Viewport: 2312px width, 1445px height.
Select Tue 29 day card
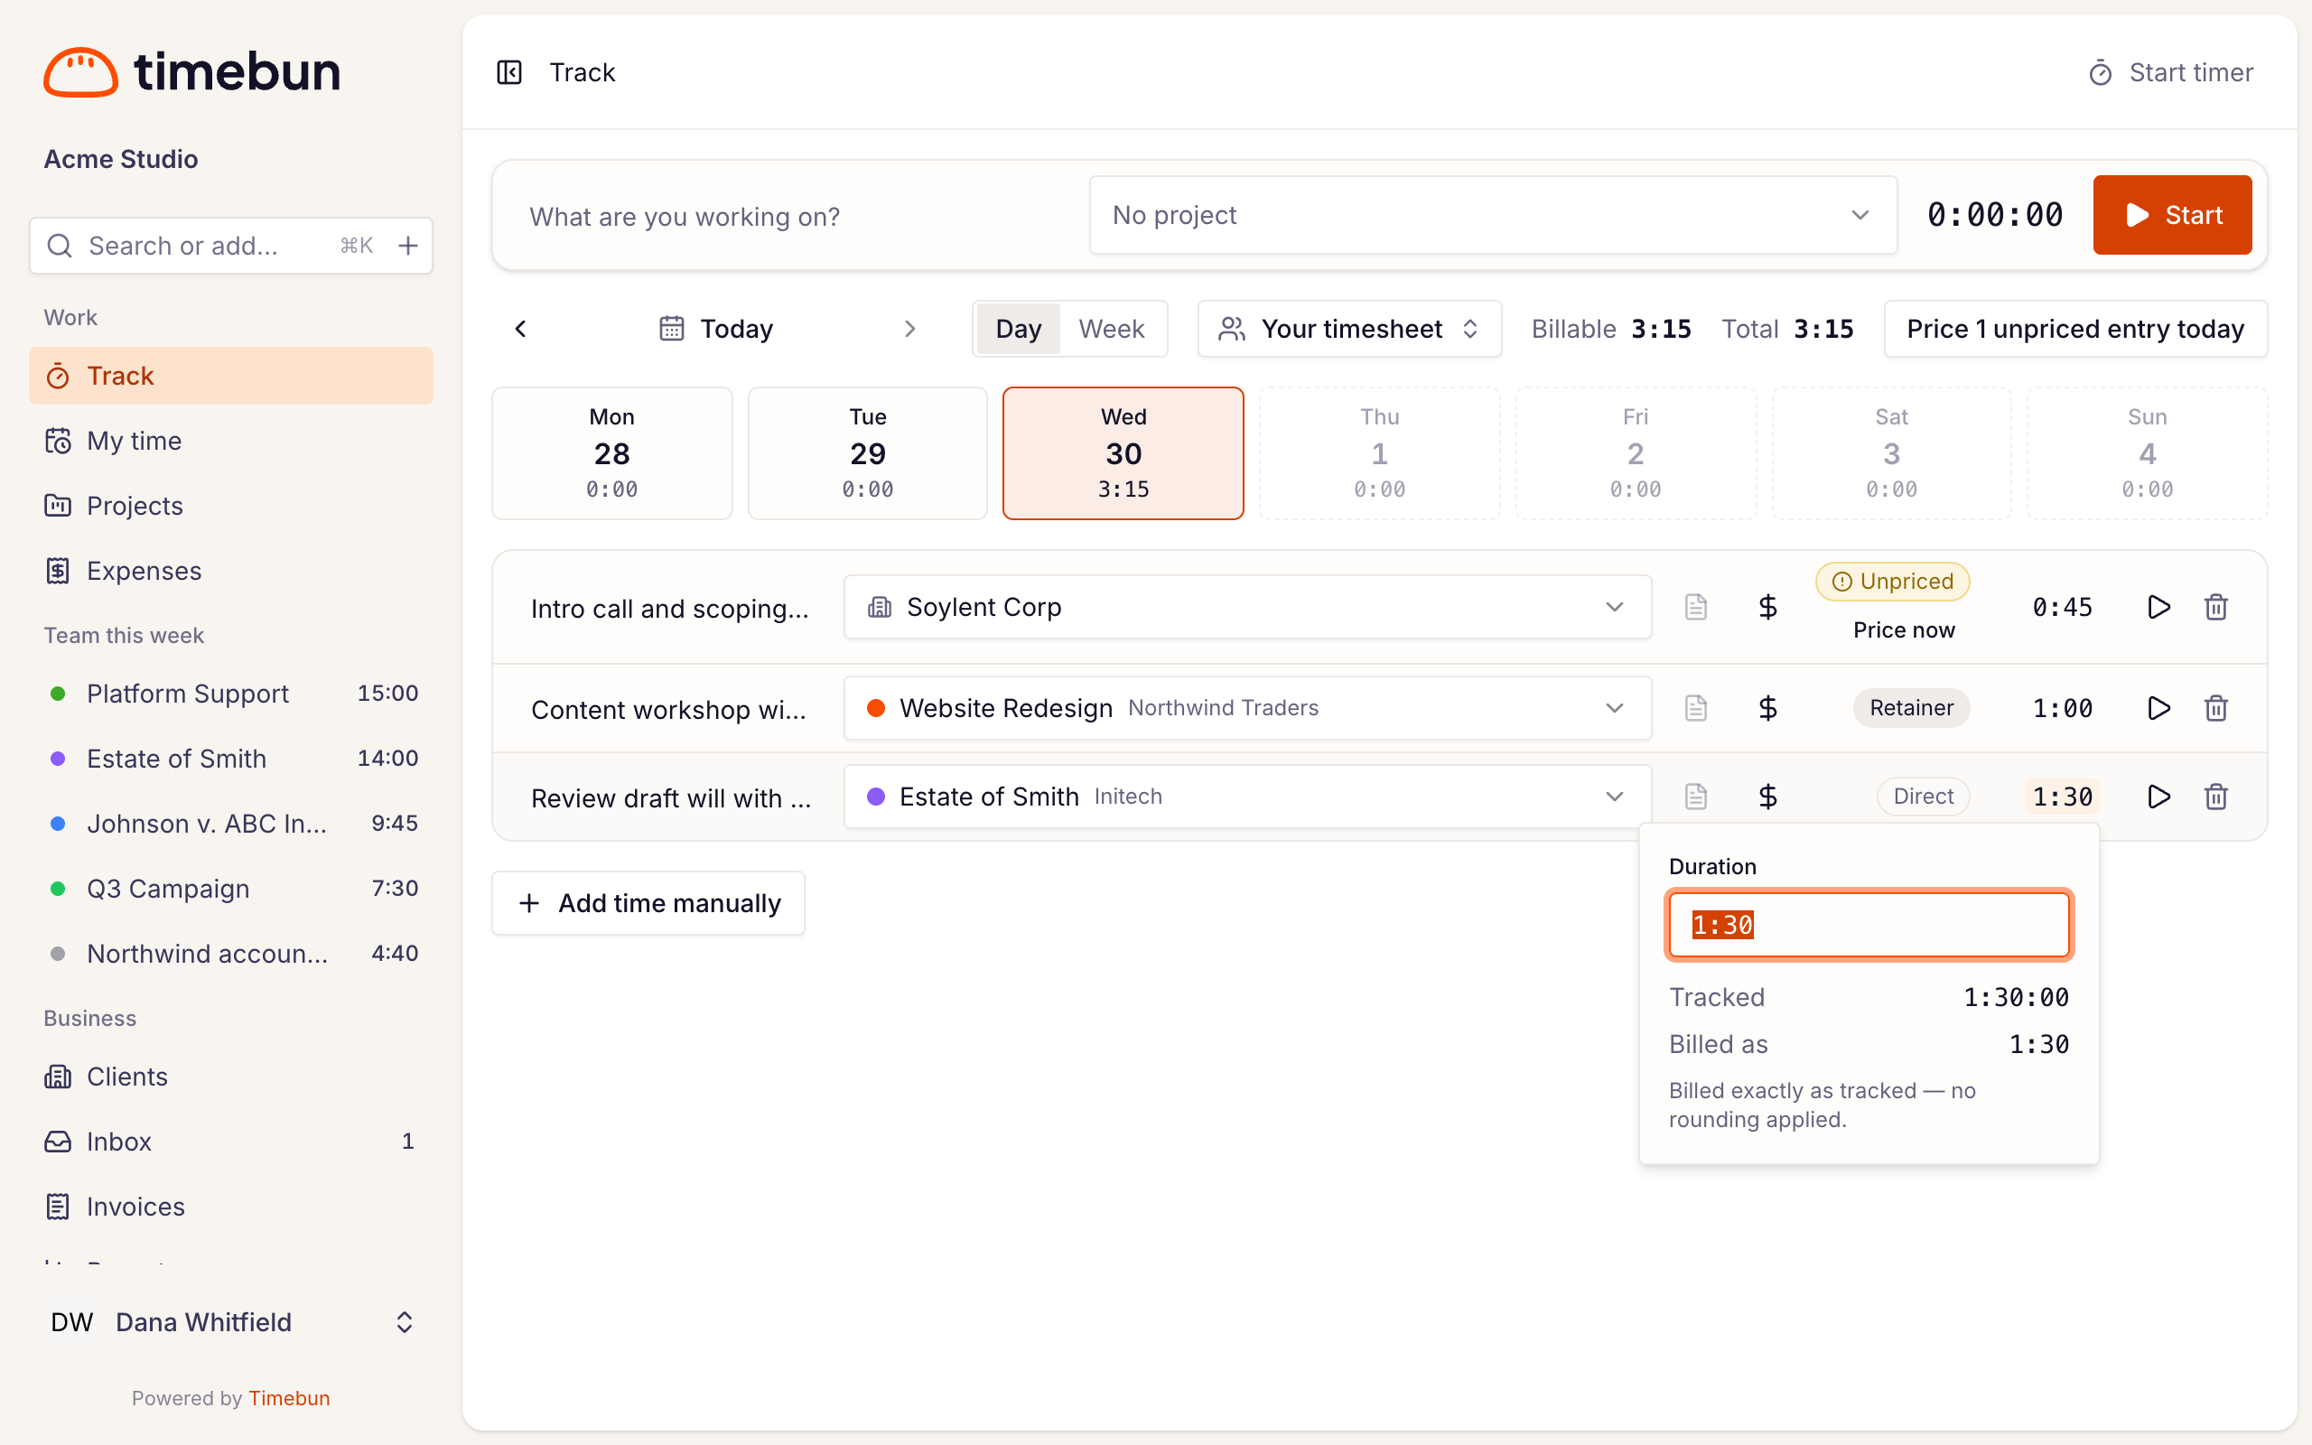click(x=868, y=453)
